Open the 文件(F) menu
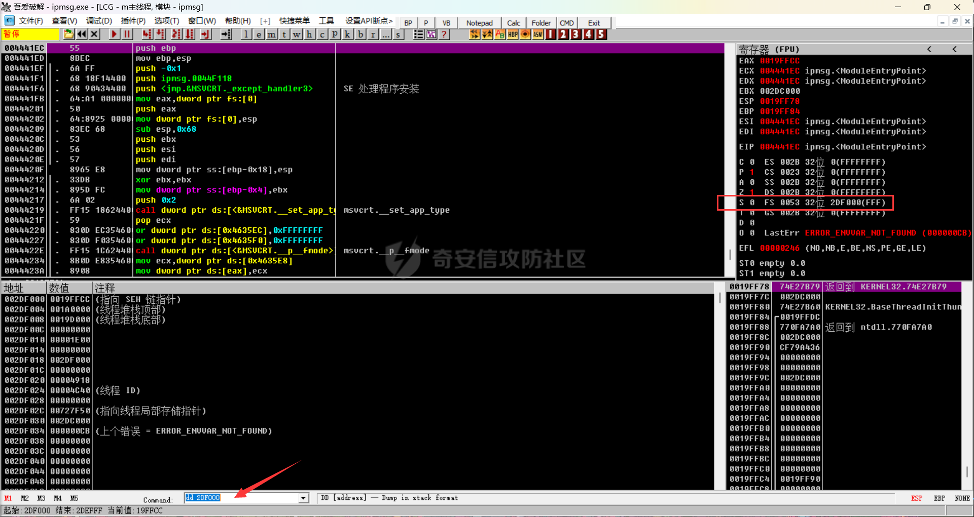Screen dimensions: 974x517 tap(31, 21)
